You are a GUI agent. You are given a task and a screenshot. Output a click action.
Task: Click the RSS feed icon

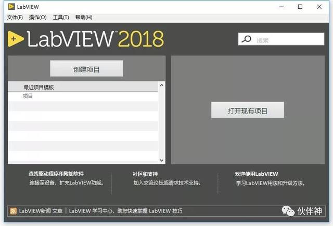tap(13, 211)
